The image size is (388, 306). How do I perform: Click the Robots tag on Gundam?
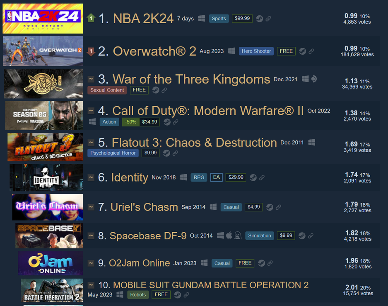(138, 295)
